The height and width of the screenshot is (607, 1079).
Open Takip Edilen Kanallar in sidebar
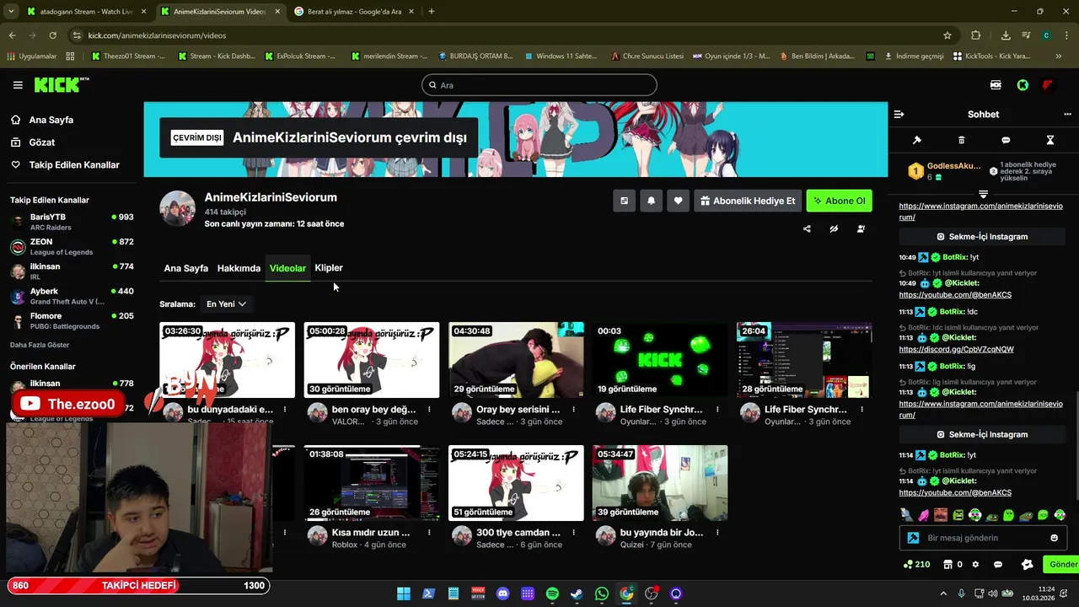coord(74,165)
